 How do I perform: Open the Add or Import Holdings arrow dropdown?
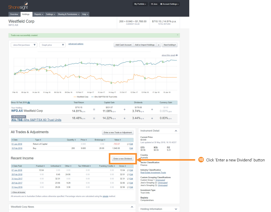(159, 45)
